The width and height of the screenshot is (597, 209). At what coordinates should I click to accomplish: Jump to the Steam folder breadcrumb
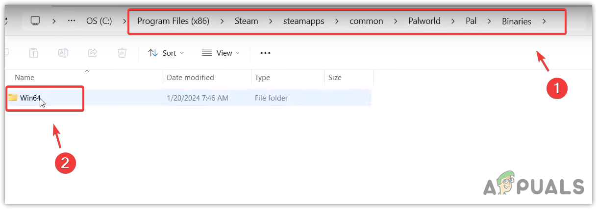[x=247, y=21]
